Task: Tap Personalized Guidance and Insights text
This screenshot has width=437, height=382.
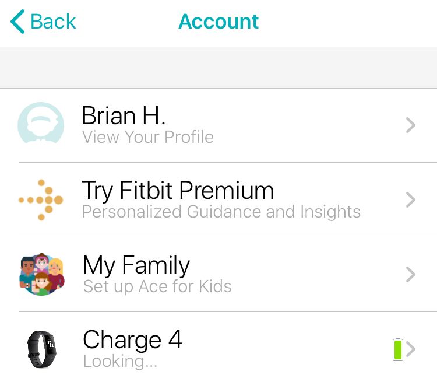Action: (221, 212)
